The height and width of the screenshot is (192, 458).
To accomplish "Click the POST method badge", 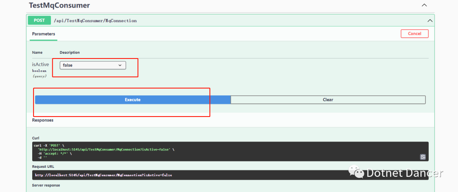I will click(x=39, y=20).
